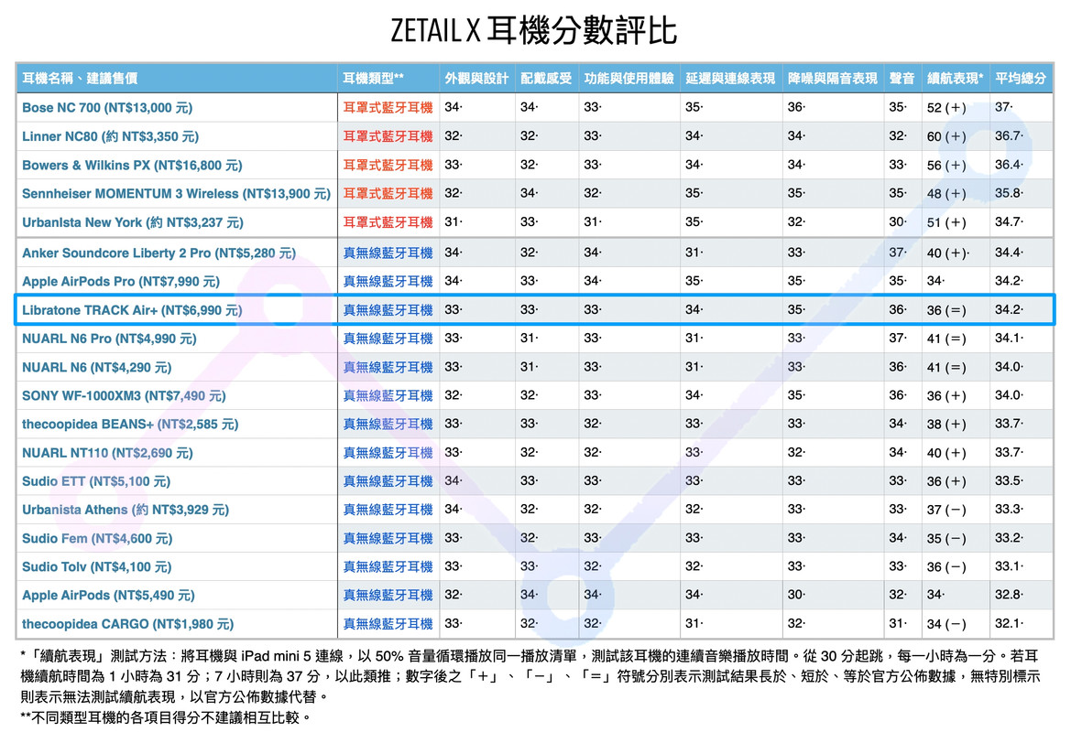This screenshot has height=732, width=1071.
Task: Open the SONY WF-1000XM3 link
Action: pos(124,395)
